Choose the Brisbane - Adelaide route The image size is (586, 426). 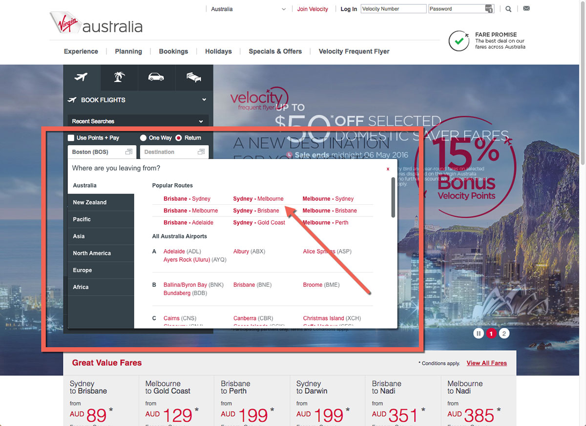click(188, 222)
